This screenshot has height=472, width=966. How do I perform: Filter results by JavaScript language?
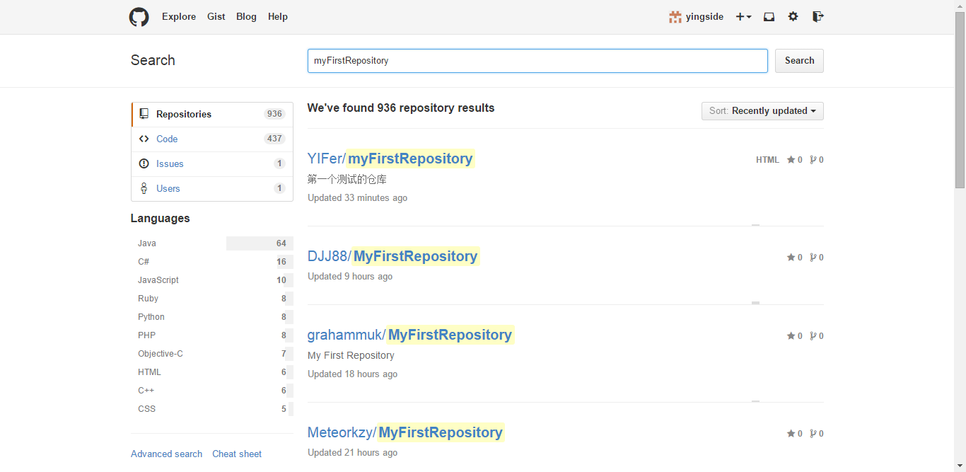212,280
